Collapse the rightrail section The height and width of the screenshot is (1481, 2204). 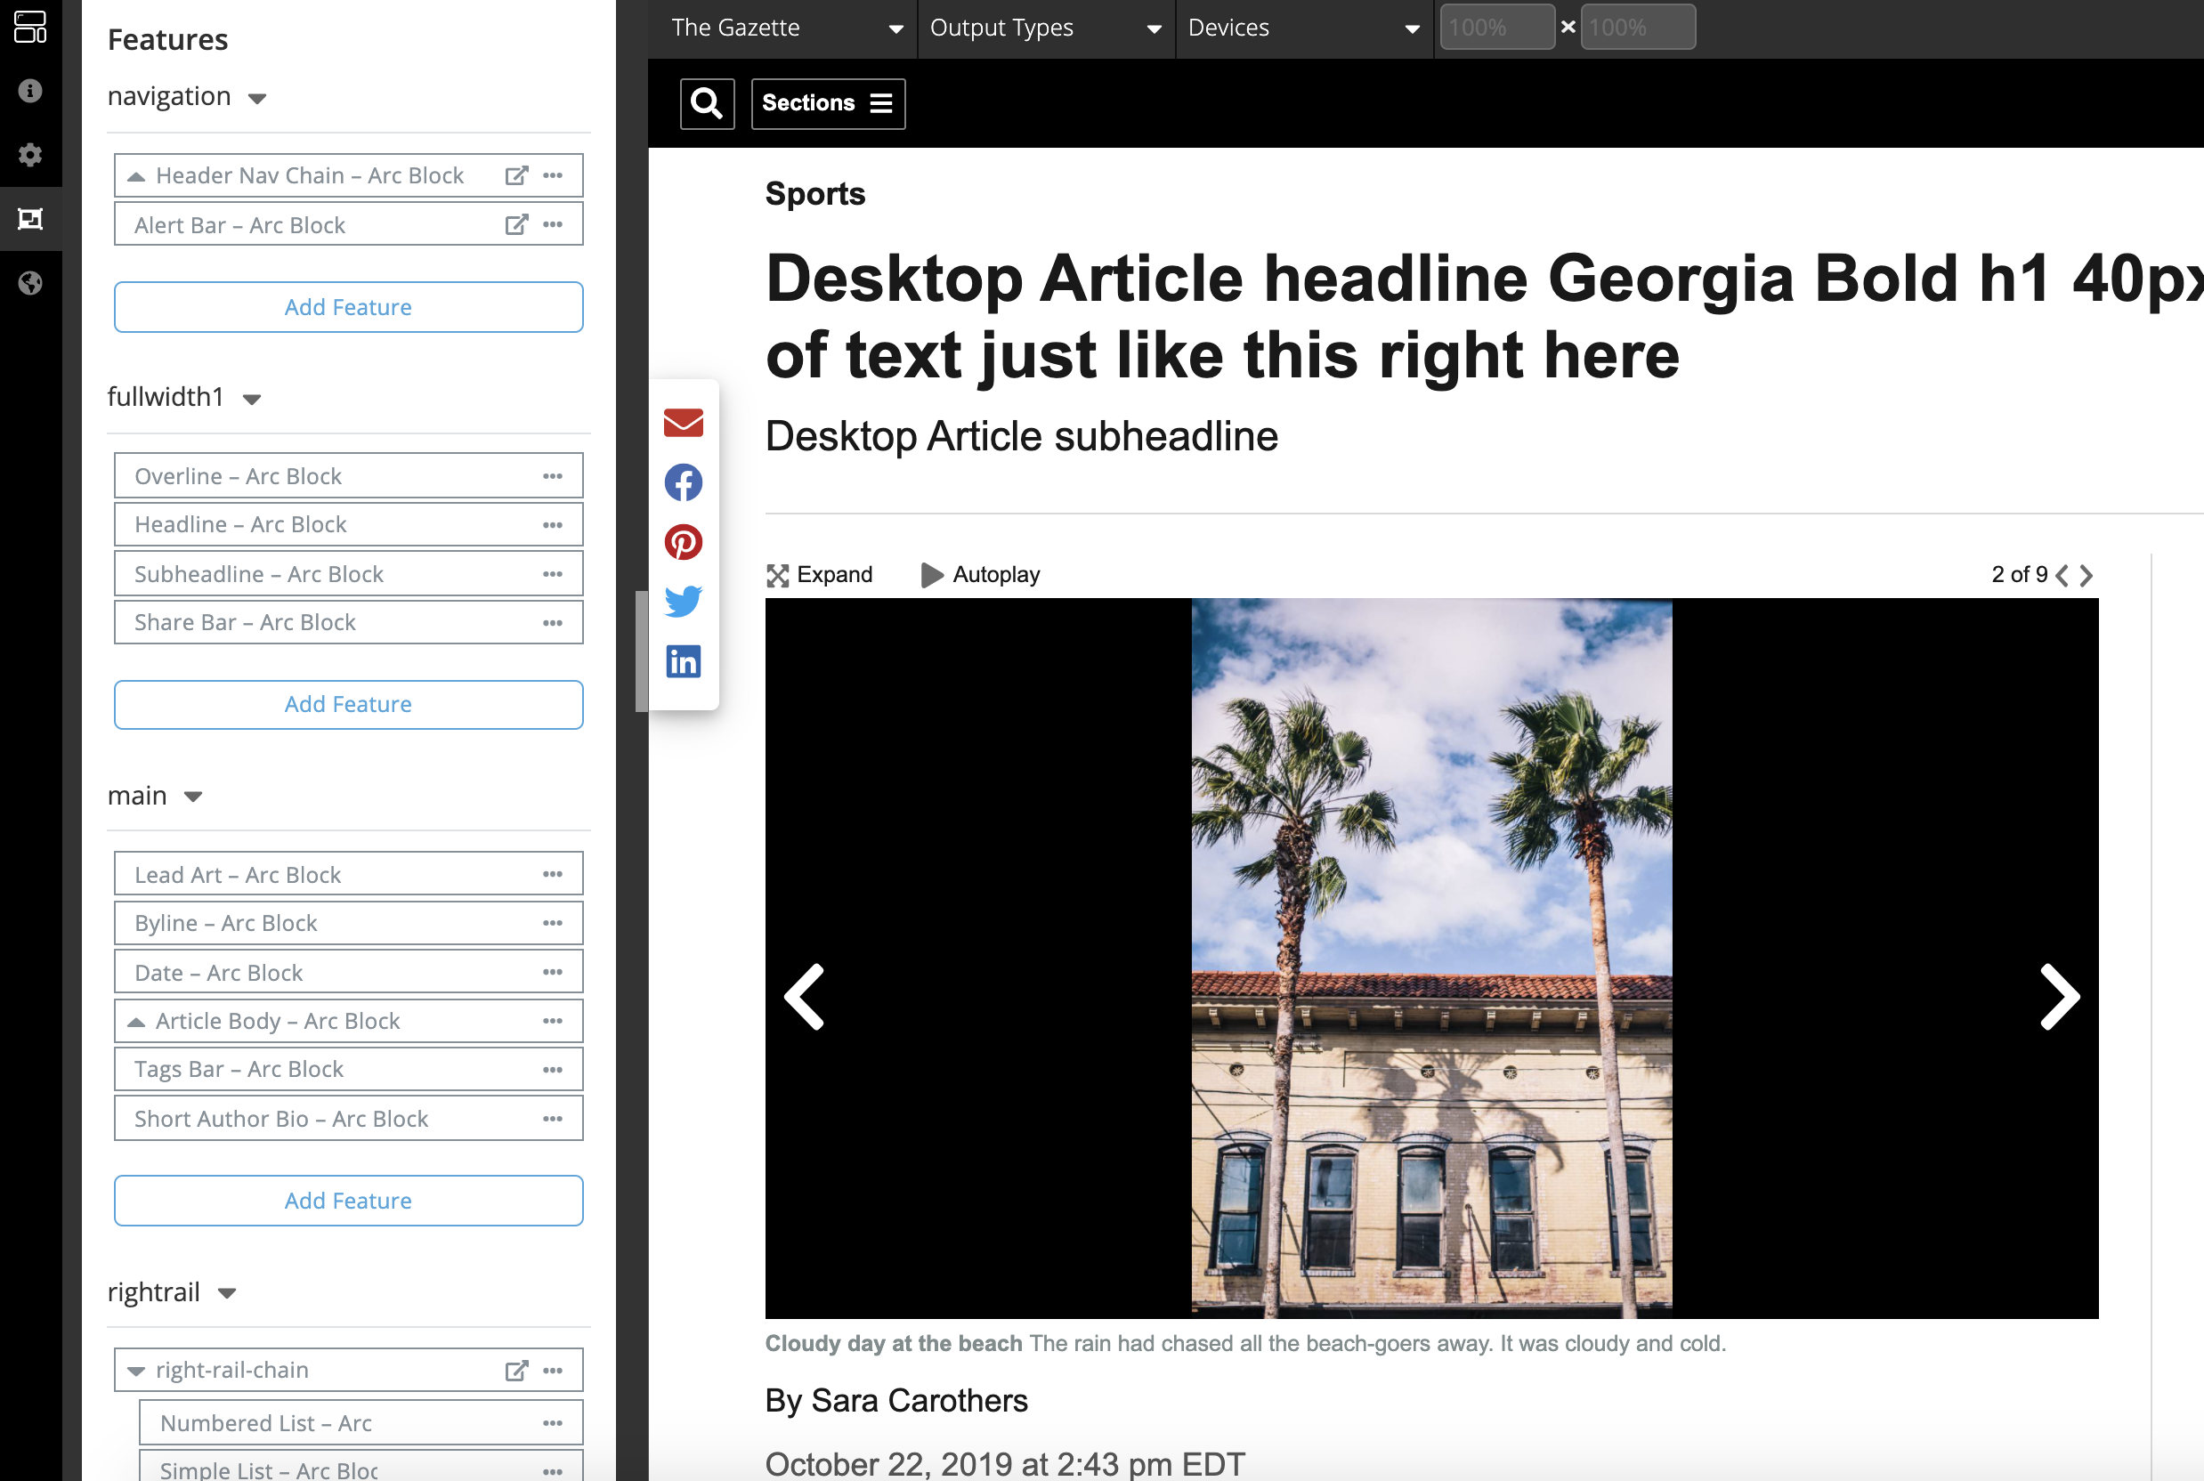[227, 1293]
